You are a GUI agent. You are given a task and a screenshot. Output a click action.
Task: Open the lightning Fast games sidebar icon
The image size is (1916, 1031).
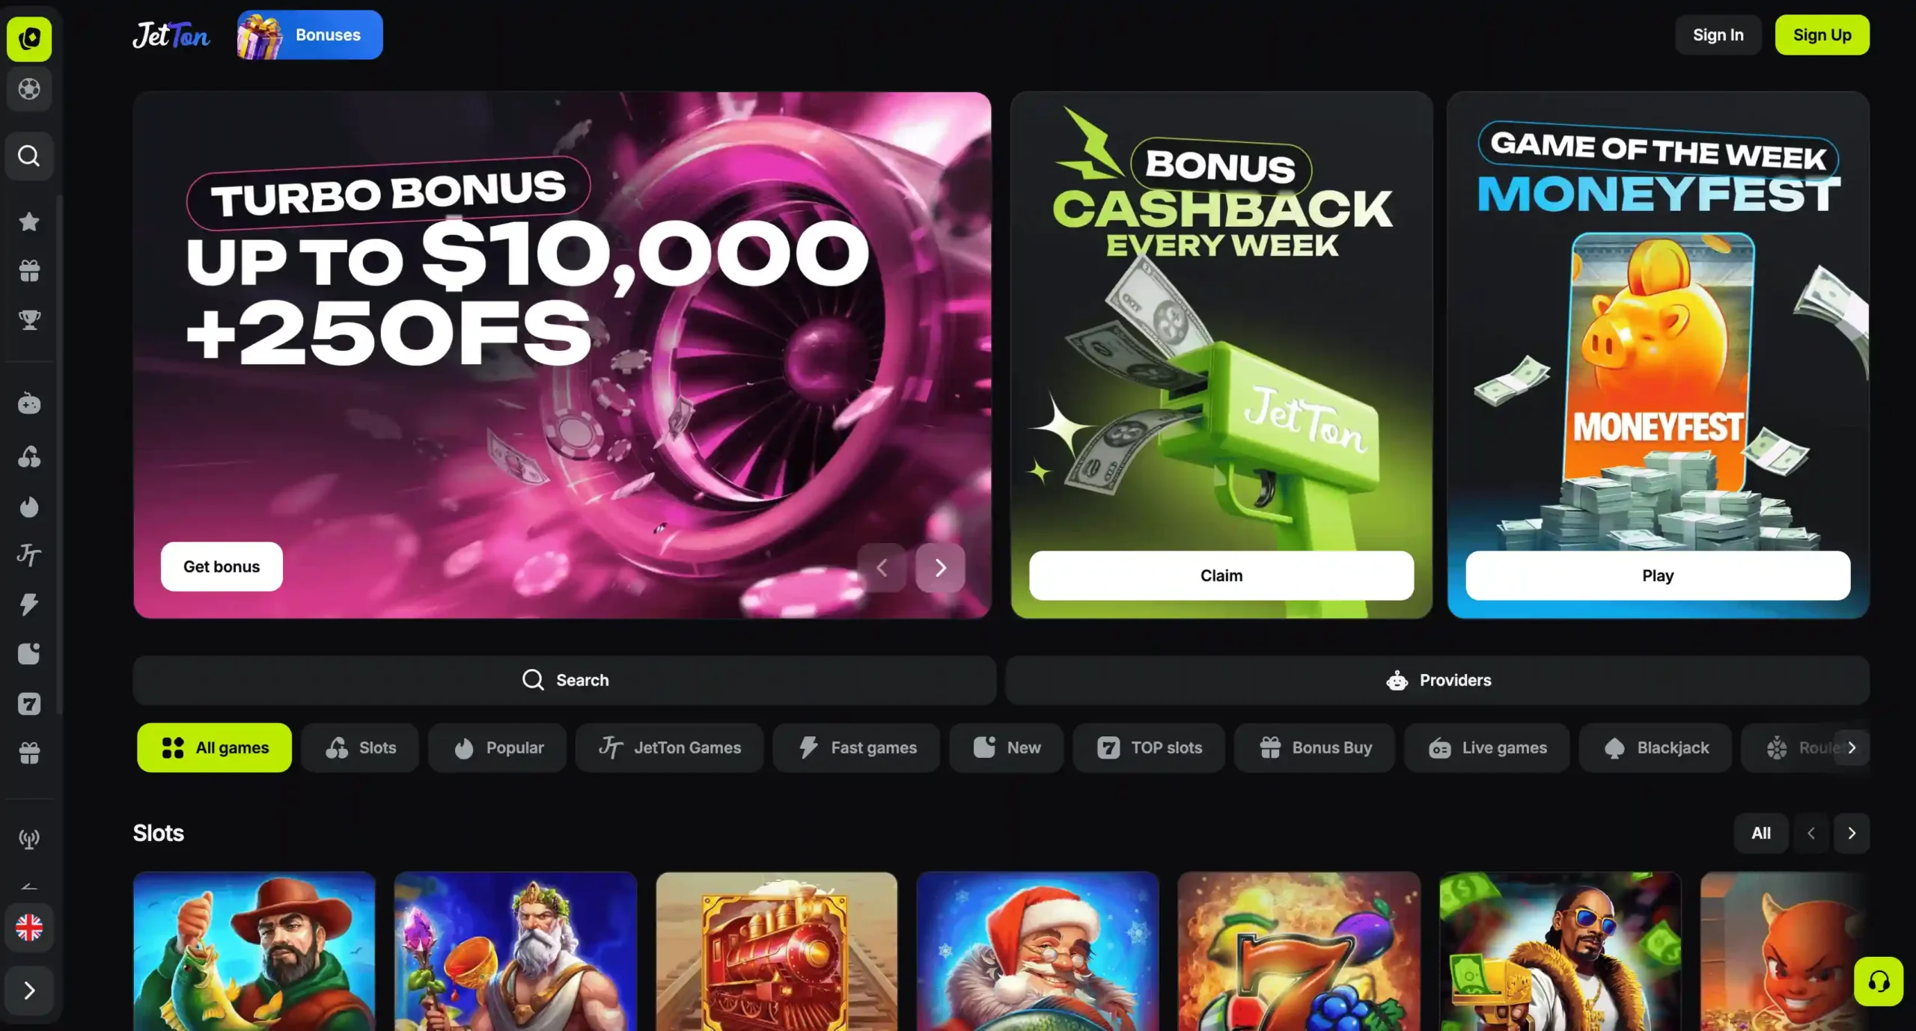(29, 604)
